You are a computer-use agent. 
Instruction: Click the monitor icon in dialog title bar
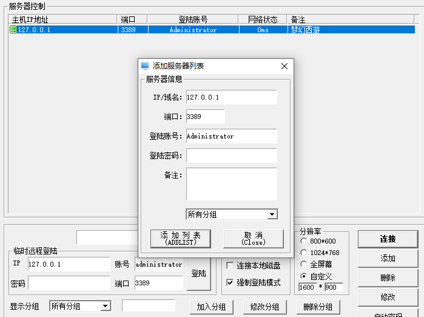tap(145, 66)
